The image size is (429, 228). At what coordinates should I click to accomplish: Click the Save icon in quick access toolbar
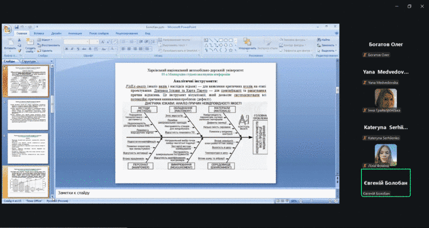click(17, 26)
